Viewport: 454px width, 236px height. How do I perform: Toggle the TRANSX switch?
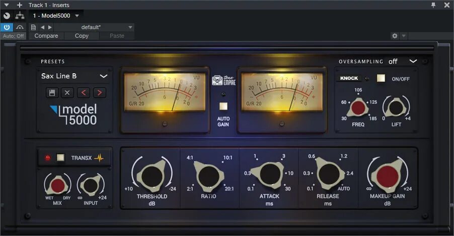60,158
